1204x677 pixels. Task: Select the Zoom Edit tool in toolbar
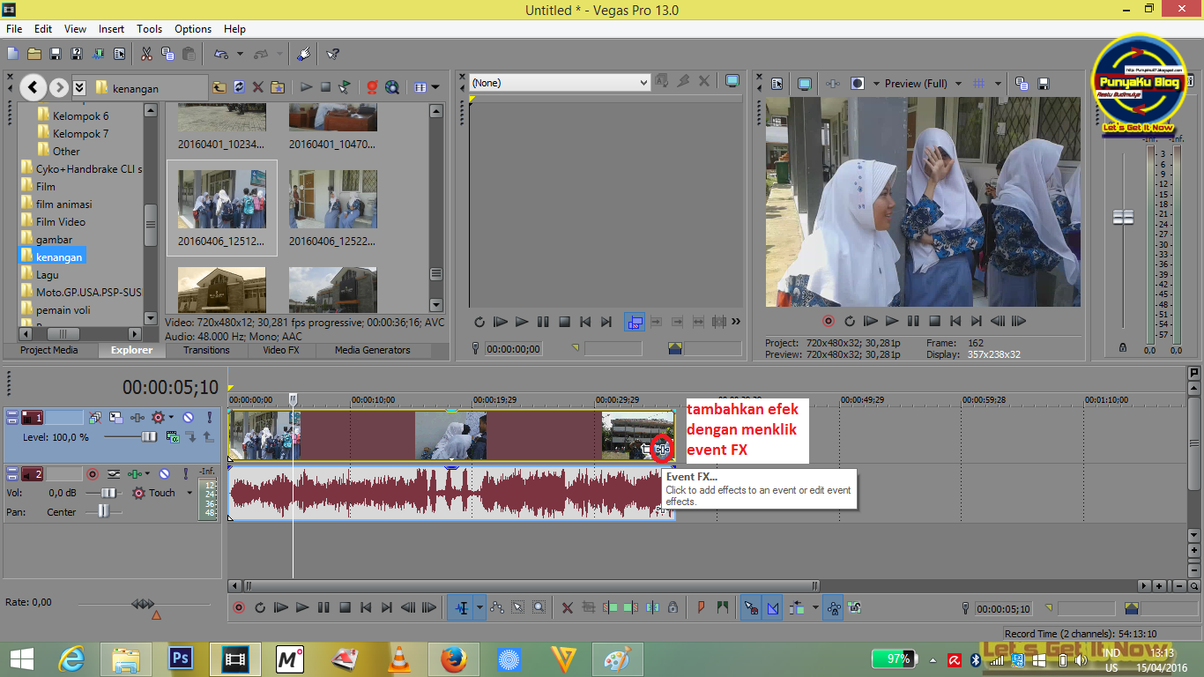pyautogui.click(x=539, y=607)
